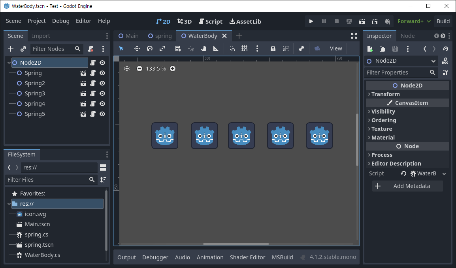This screenshot has height=268, width=456.
Task: Load an existing resource in Inspector
Action: click(x=383, y=49)
